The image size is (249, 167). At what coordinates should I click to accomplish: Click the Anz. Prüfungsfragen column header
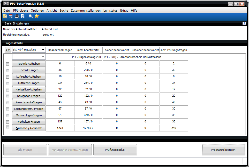174,50
